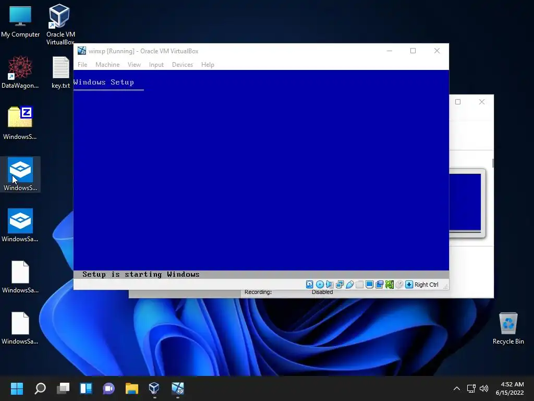Open the clock showing 4:52 AM
This screenshot has width=534, height=401.
click(510, 388)
